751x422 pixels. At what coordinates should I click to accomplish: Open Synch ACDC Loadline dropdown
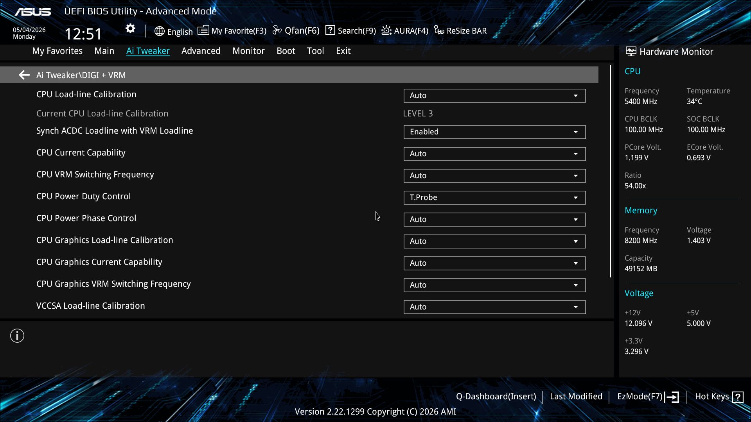pos(494,132)
